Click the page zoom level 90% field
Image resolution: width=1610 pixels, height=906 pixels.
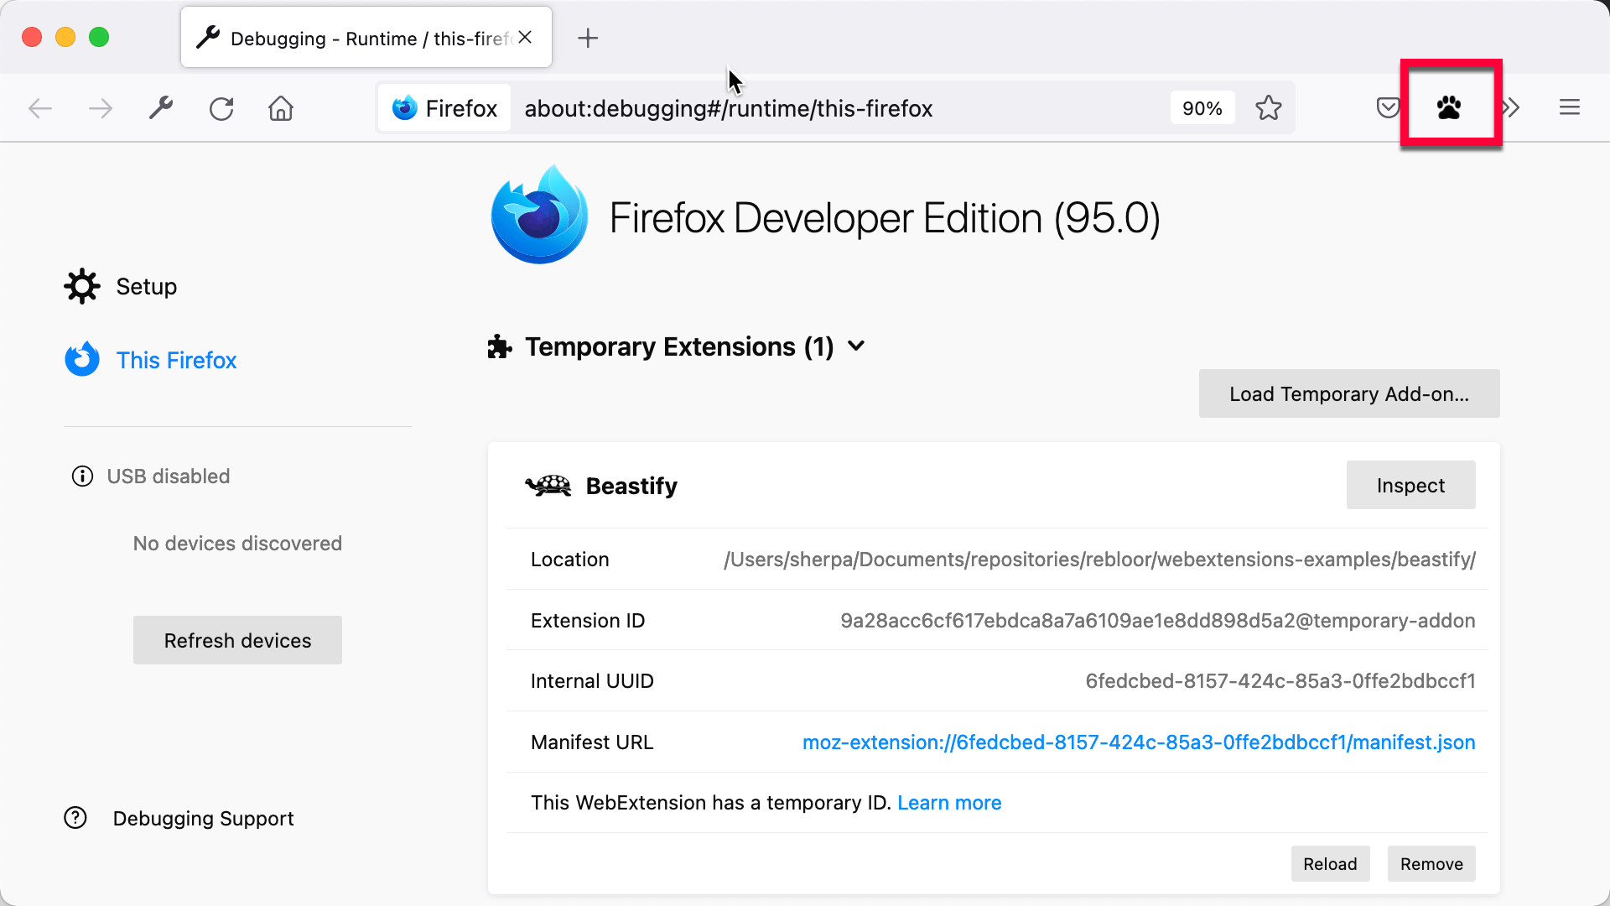click(1202, 107)
